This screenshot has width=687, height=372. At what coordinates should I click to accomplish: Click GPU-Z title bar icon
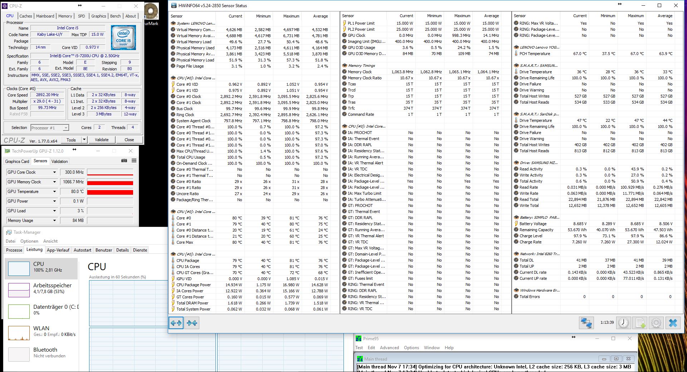pyautogui.click(x=7, y=151)
